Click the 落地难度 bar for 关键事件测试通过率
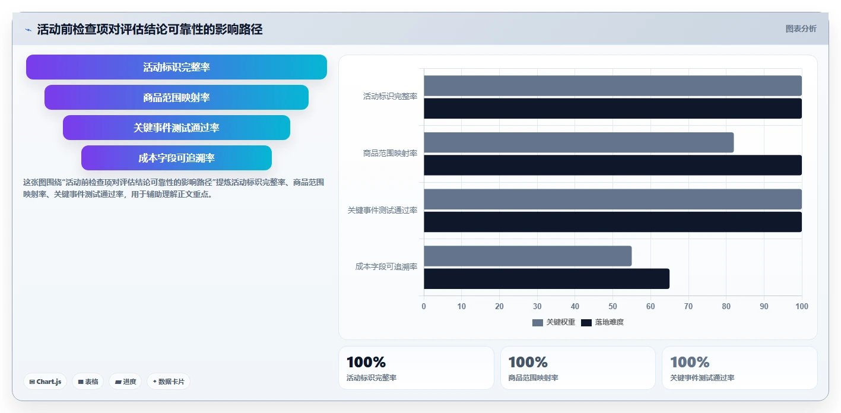 [x=612, y=222]
